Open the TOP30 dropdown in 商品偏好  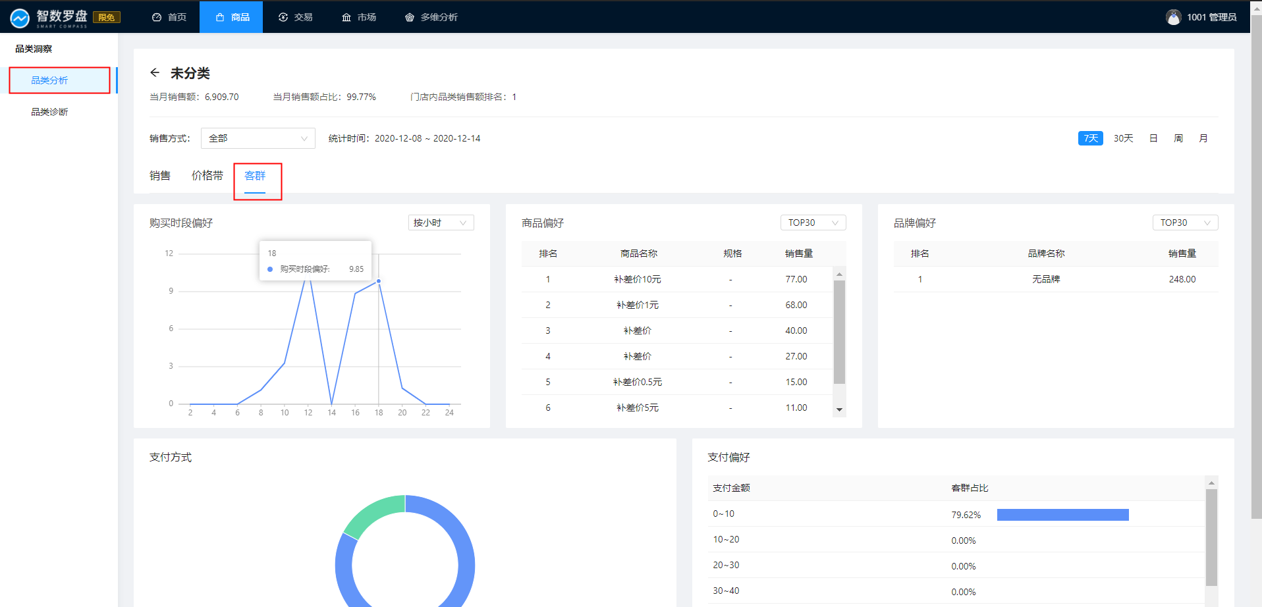tap(813, 223)
